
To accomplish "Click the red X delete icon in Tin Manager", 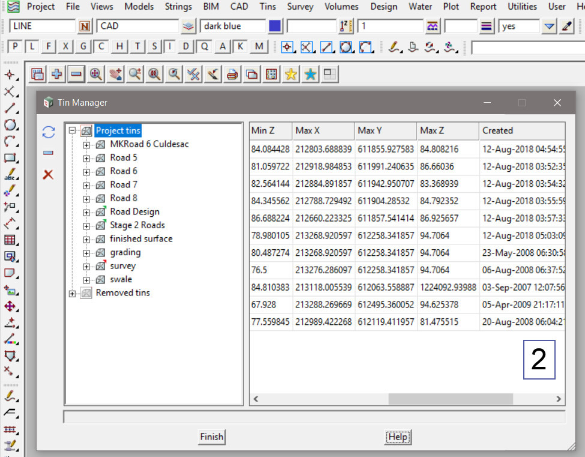I will 49,175.
